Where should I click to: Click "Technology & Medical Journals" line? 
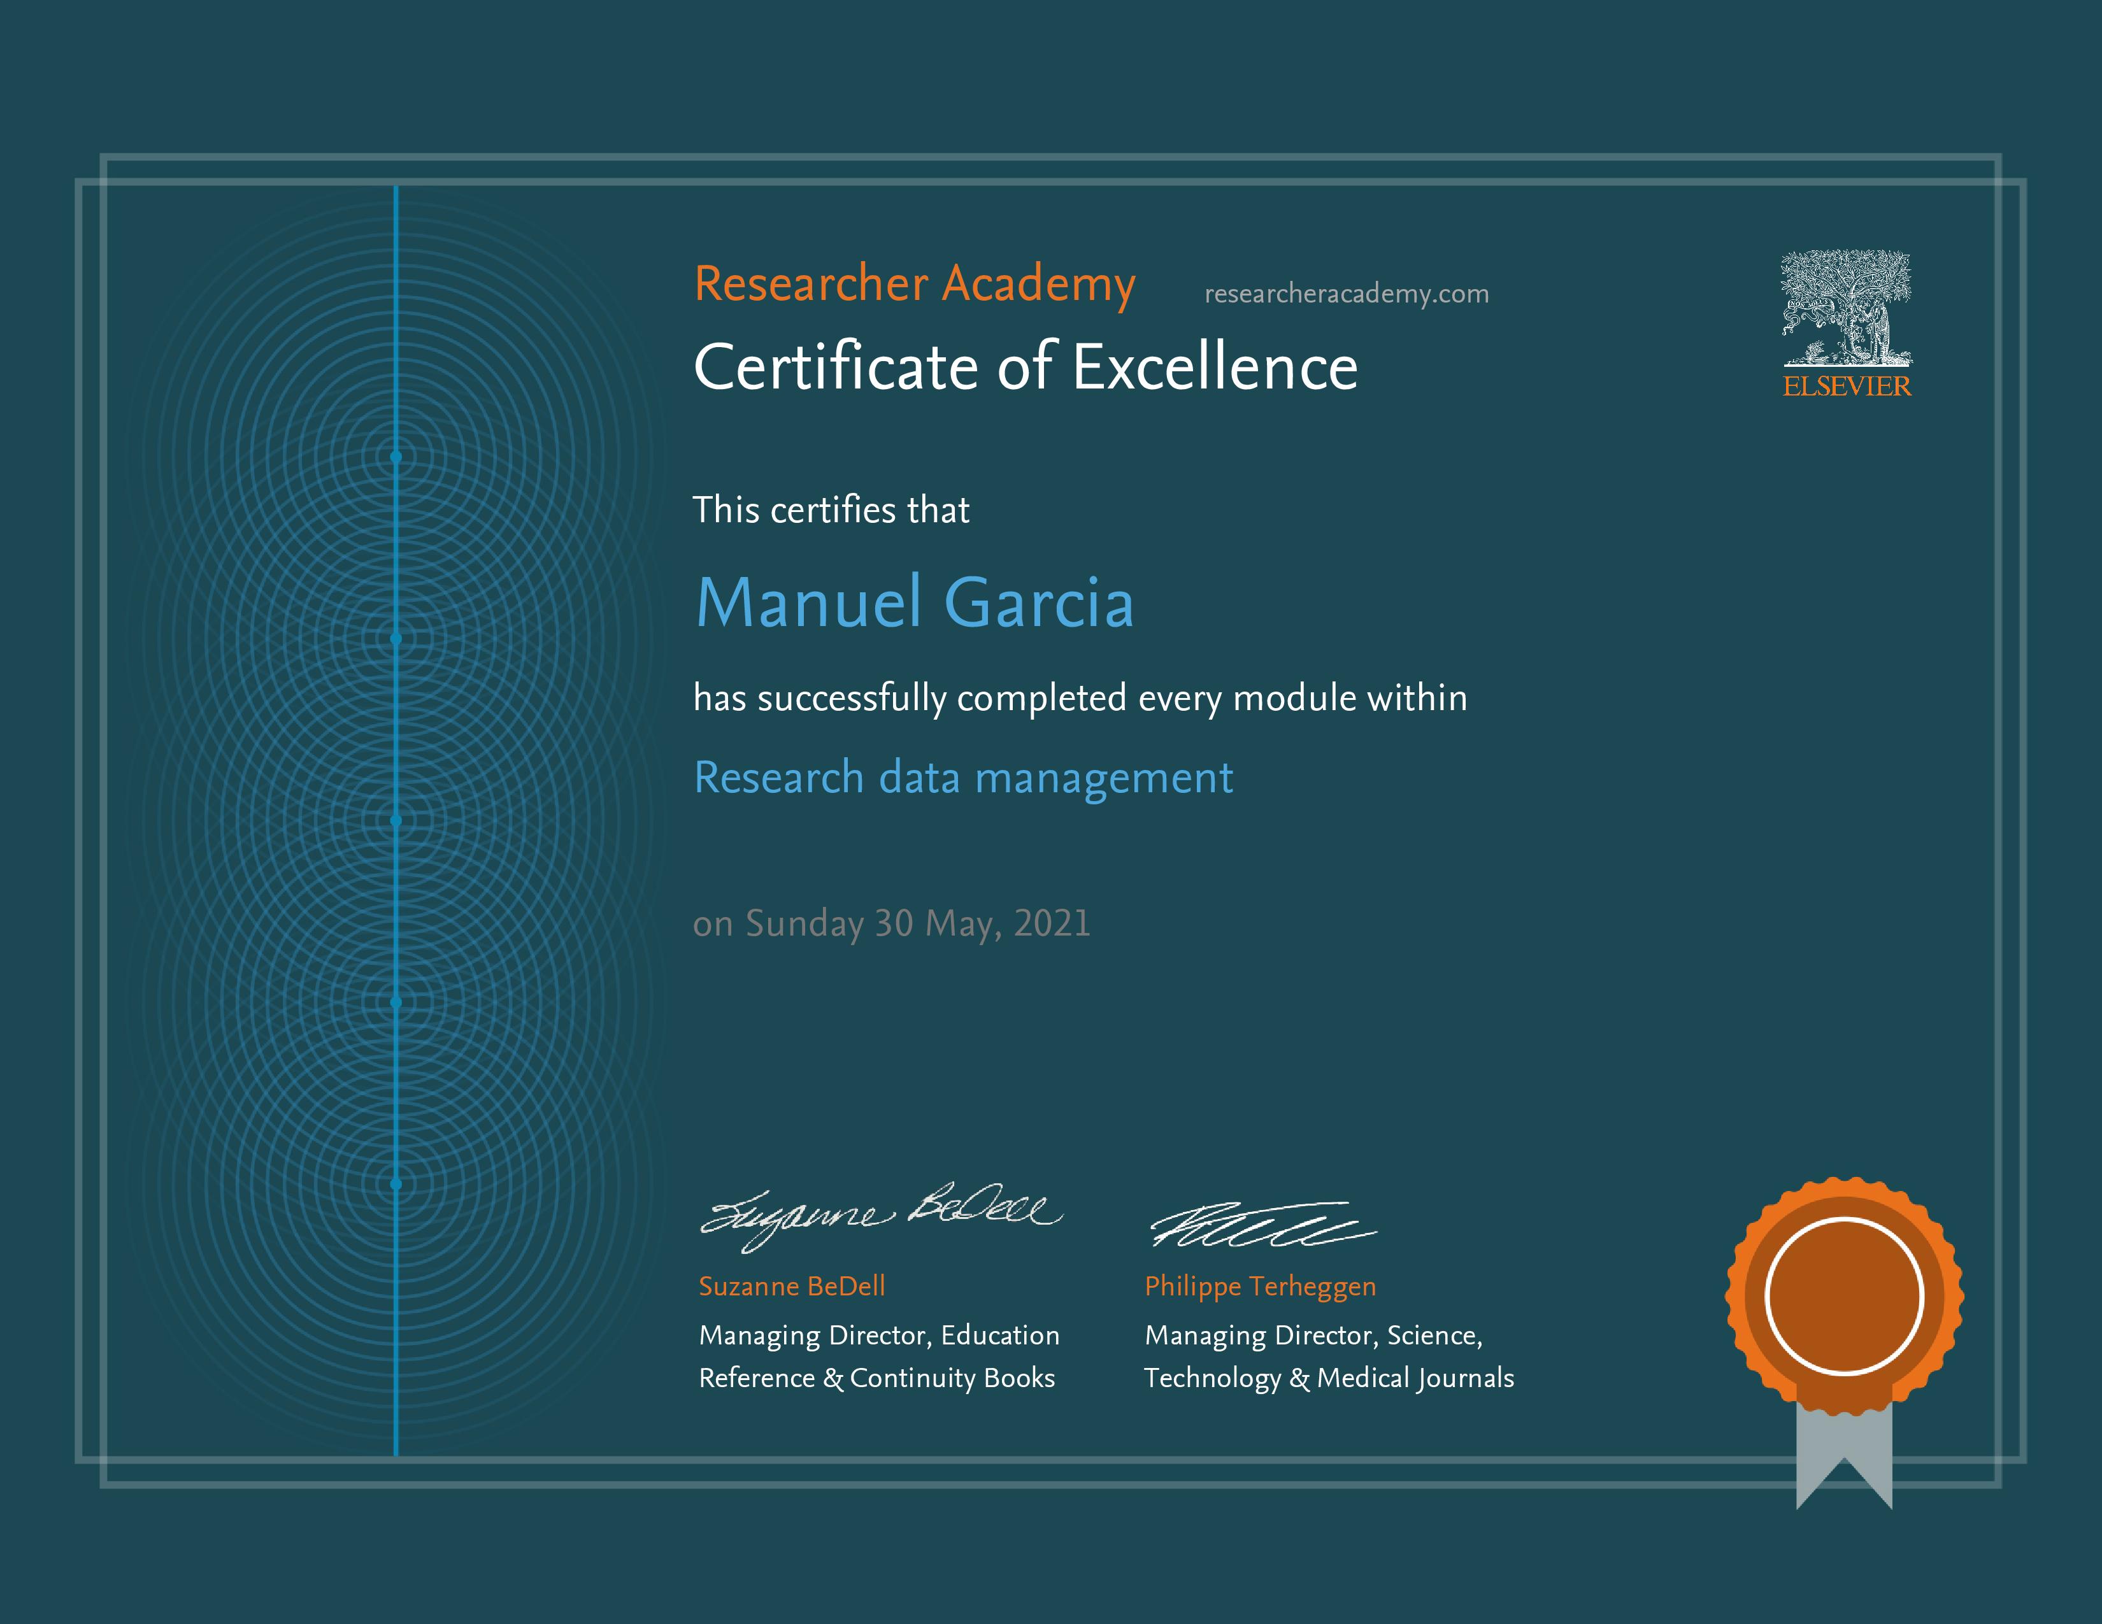(1329, 1379)
